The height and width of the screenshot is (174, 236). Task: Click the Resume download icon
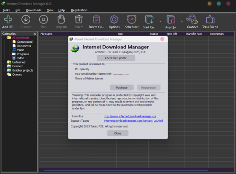click(26, 19)
